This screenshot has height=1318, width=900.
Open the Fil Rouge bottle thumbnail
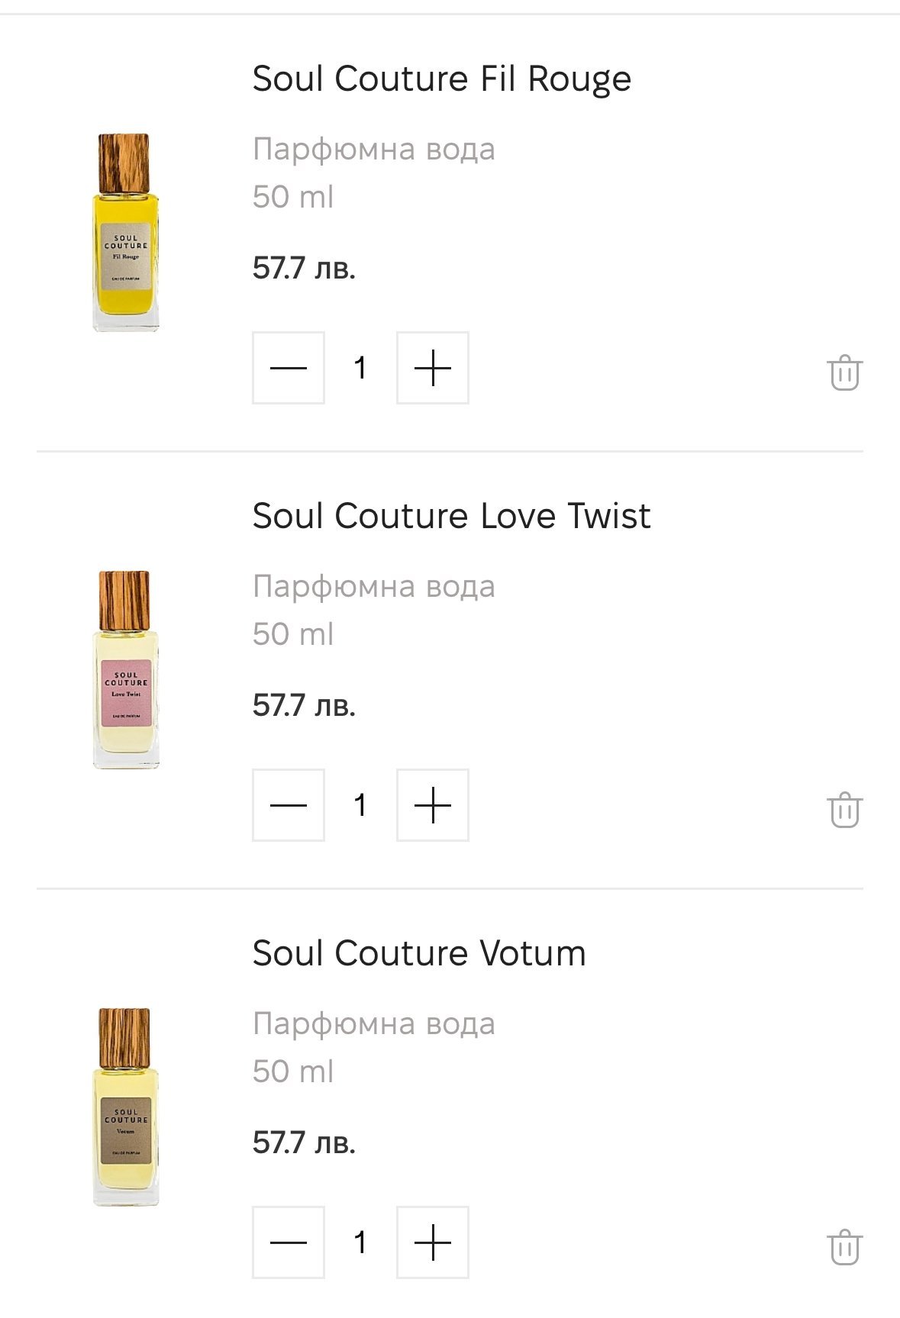pyautogui.click(x=126, y=233)
